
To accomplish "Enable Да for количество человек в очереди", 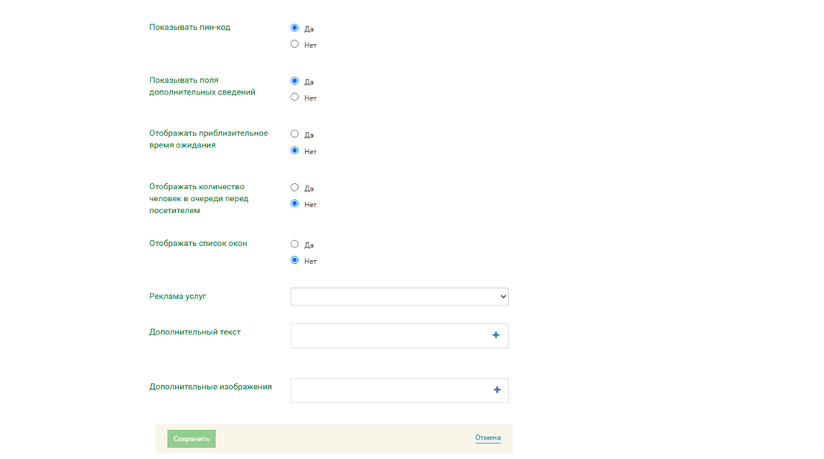I will 294,187.
